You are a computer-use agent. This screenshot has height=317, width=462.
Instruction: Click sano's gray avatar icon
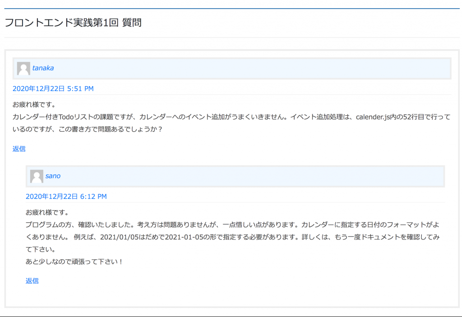(x=37, y=176)
